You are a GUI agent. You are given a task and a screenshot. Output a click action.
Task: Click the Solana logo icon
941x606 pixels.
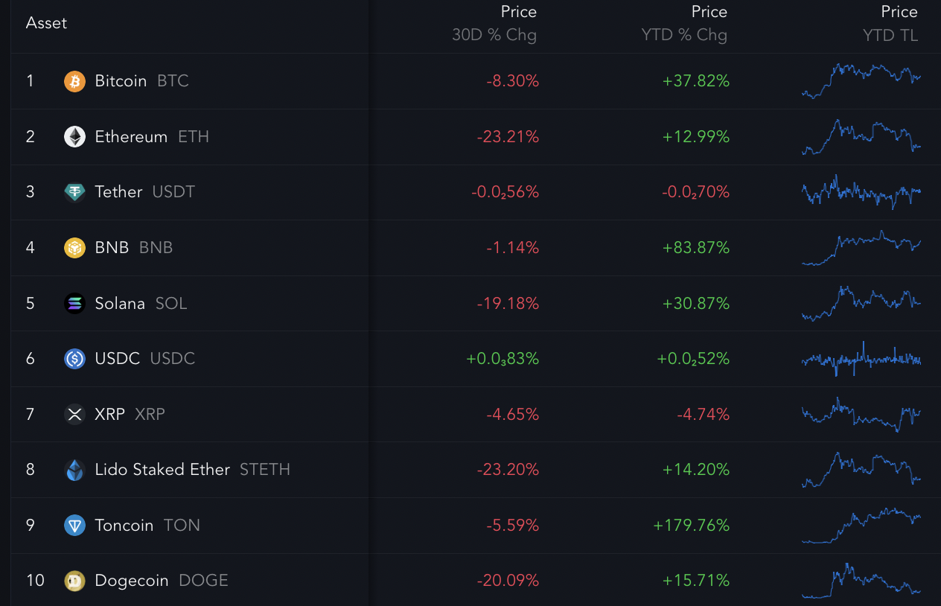pyautogui.click(x=74, y=304)
